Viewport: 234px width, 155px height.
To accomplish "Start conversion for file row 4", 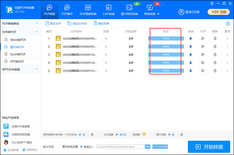I will pyautogui.click(x=191, y=63).
